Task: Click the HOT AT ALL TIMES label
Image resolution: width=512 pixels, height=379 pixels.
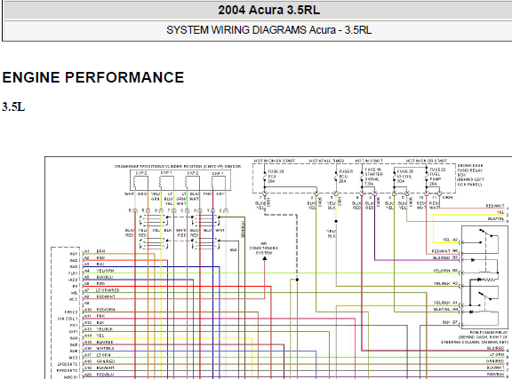Action: (326, 161)
